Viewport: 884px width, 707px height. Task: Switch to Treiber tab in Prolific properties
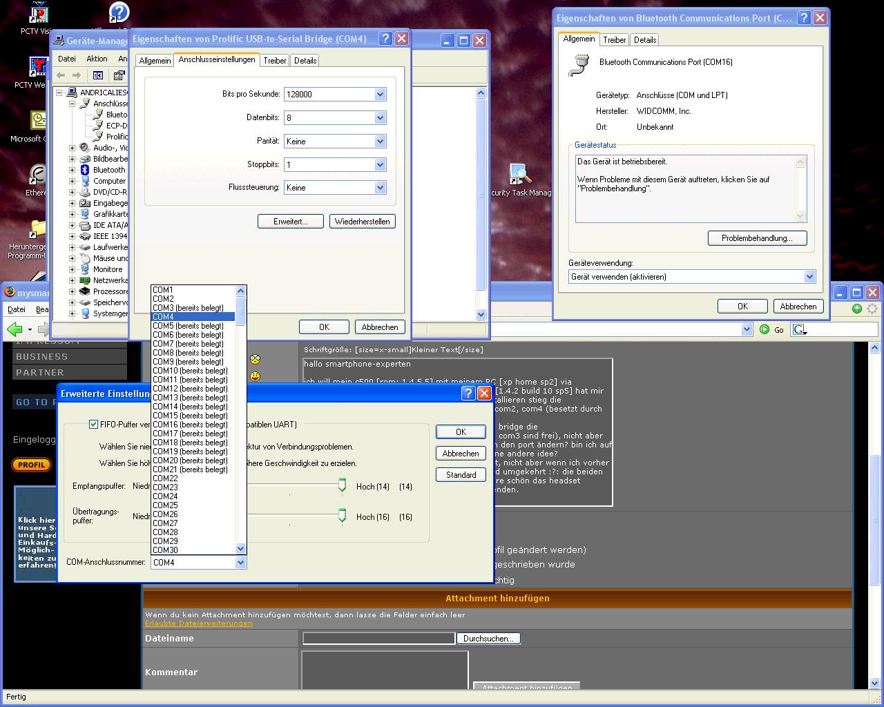pyautogui.click(x=275, y=61)
